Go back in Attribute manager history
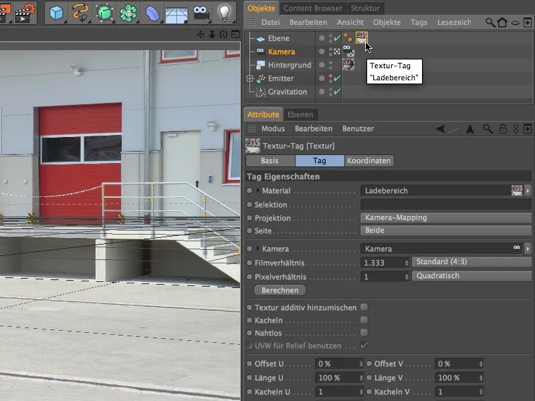 441,128
